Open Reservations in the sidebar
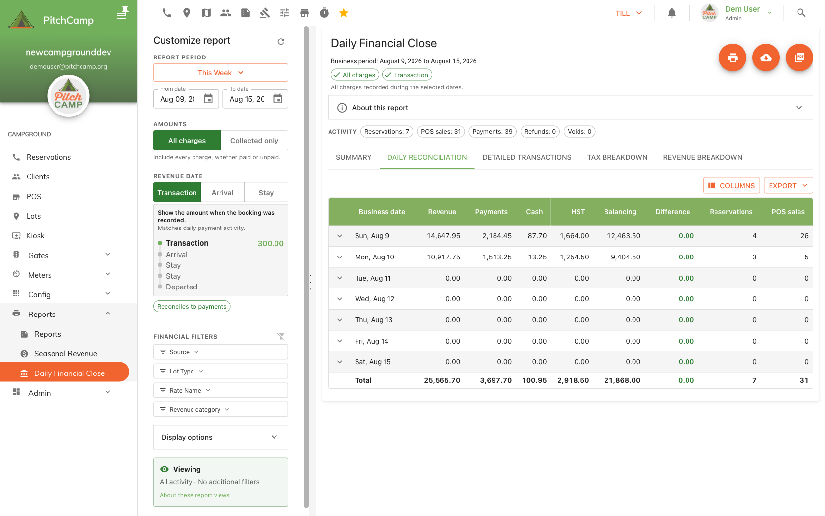This screenshot has width=825, height=516. coord(68,157)
